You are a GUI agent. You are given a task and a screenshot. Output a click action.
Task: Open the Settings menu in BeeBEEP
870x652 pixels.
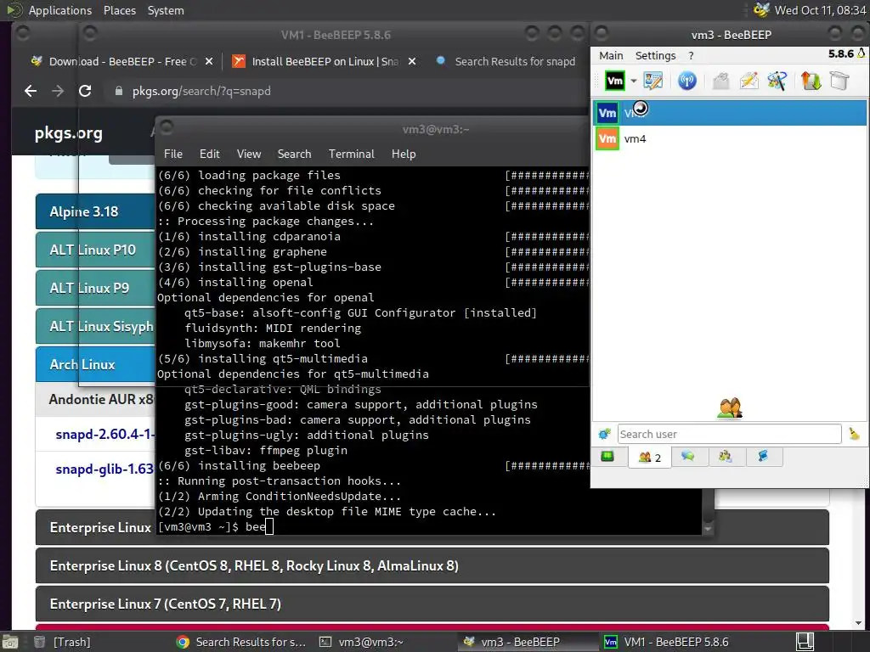click(655, 55)
